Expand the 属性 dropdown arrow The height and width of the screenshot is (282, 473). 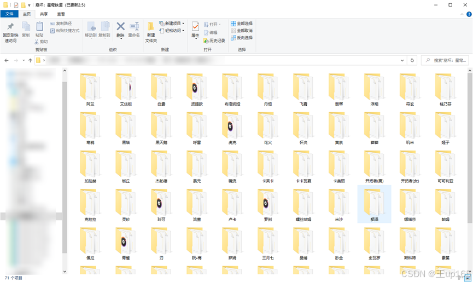coord(195,38)
